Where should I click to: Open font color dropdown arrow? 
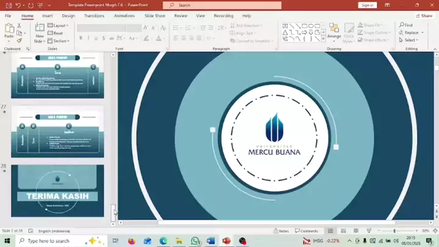[164, 38]
